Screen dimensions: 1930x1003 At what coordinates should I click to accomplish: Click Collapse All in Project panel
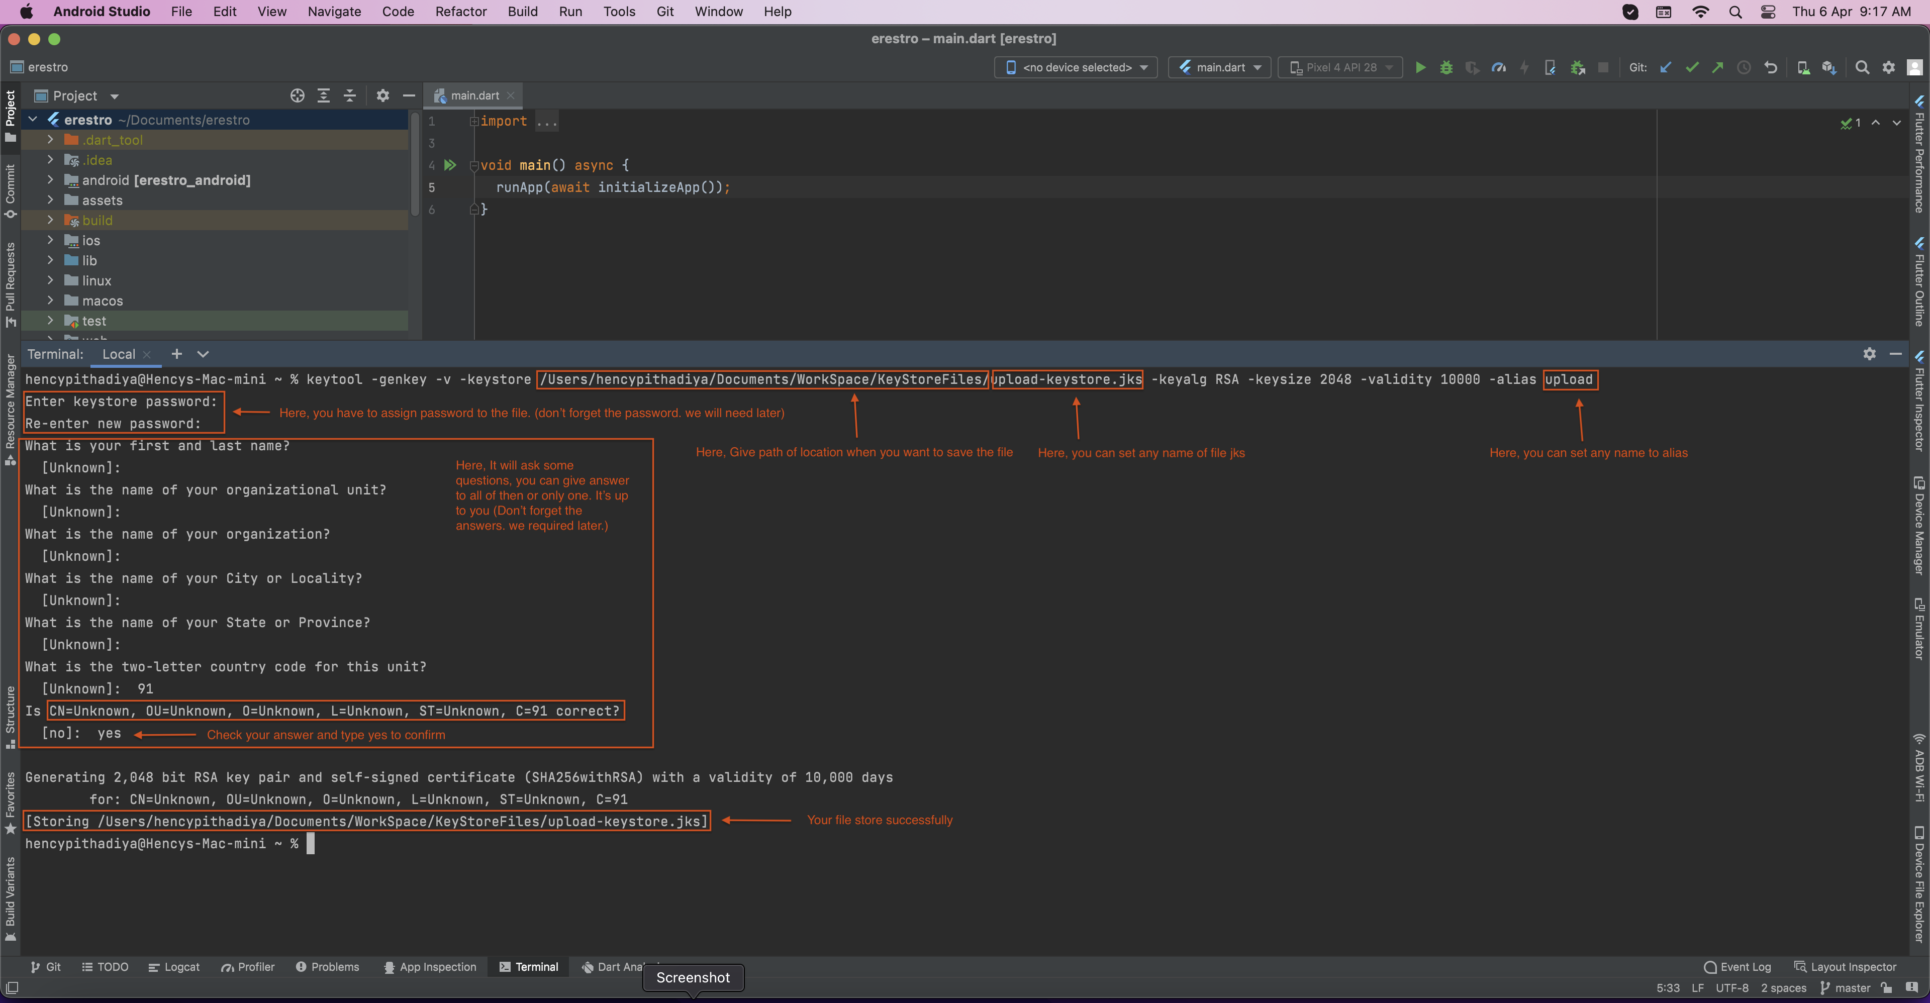coord(349,96)
